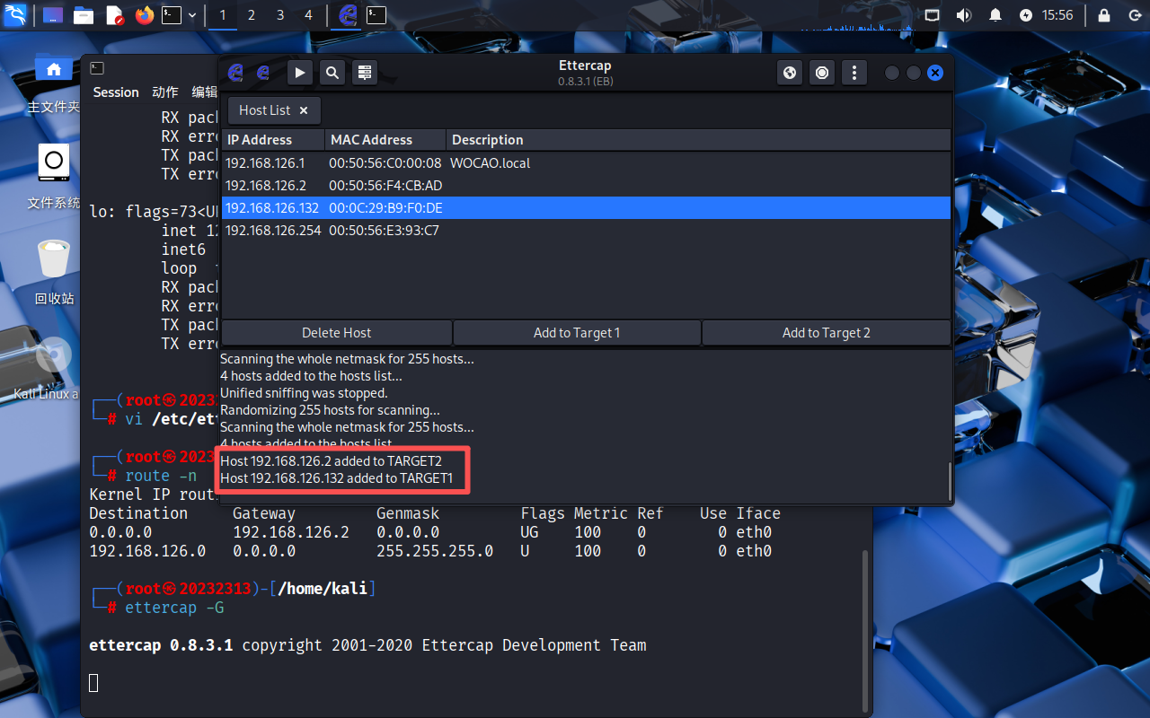Click log line 'Unified sniffing was stopped.'
The width and height of the screenshot is (1150, 718).
point(304,393)
